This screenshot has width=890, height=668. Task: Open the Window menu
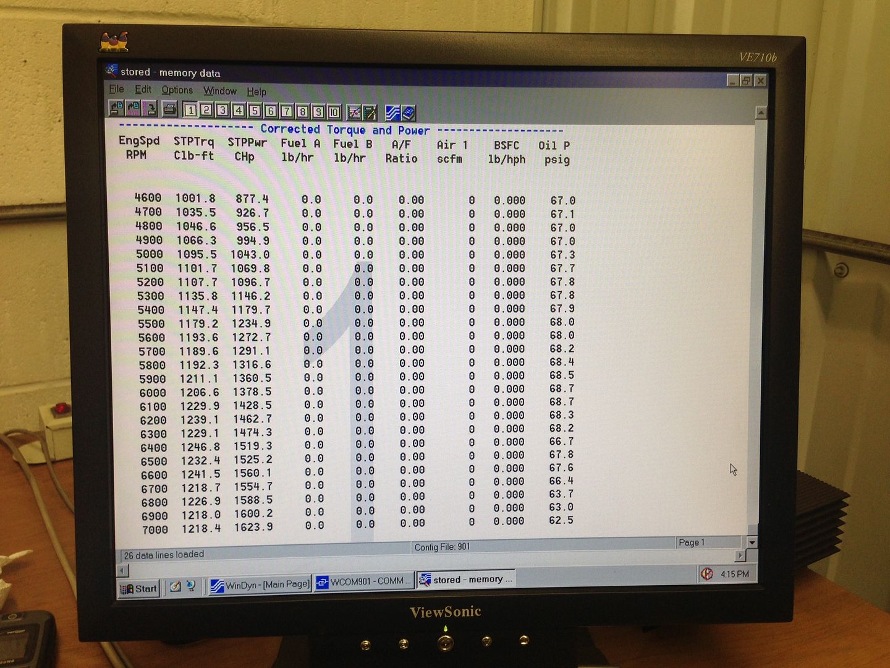(220, 91)
